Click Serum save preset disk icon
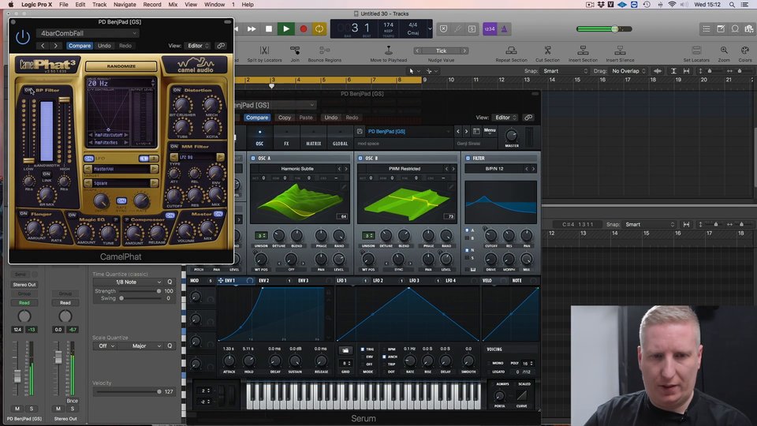The height and width of the screenshot is (426, 757). pyautogui.click(x=360, y=132)
